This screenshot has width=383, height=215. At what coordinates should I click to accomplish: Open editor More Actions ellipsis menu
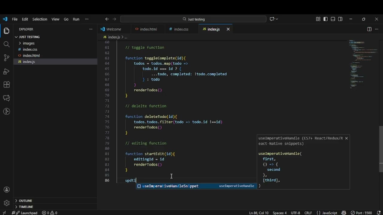377,29
